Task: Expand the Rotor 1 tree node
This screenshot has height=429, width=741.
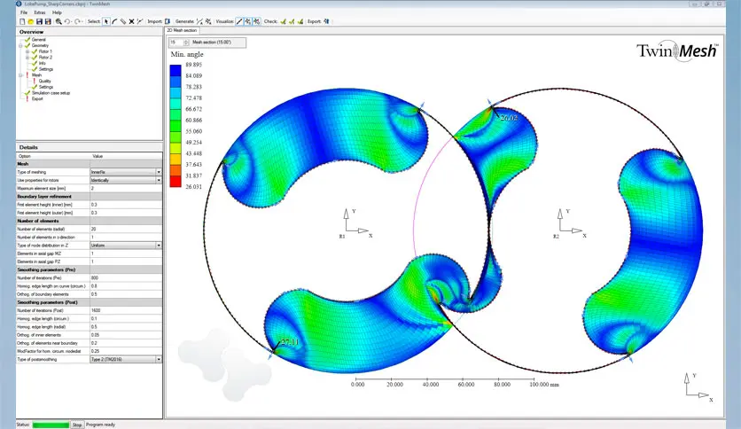Action: tap(27, 51)
